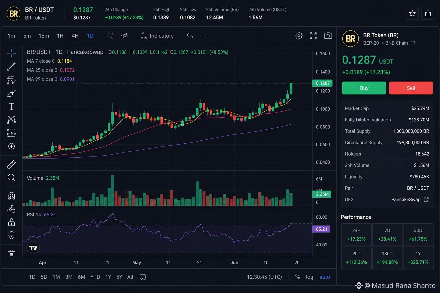Toggle magnet mode in the left toolbar

pyautogui.click(x=11, y=196)
